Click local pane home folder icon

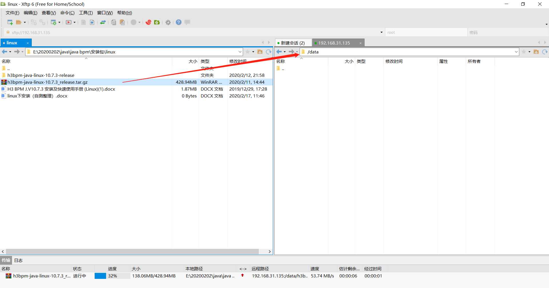pos(260,52)
